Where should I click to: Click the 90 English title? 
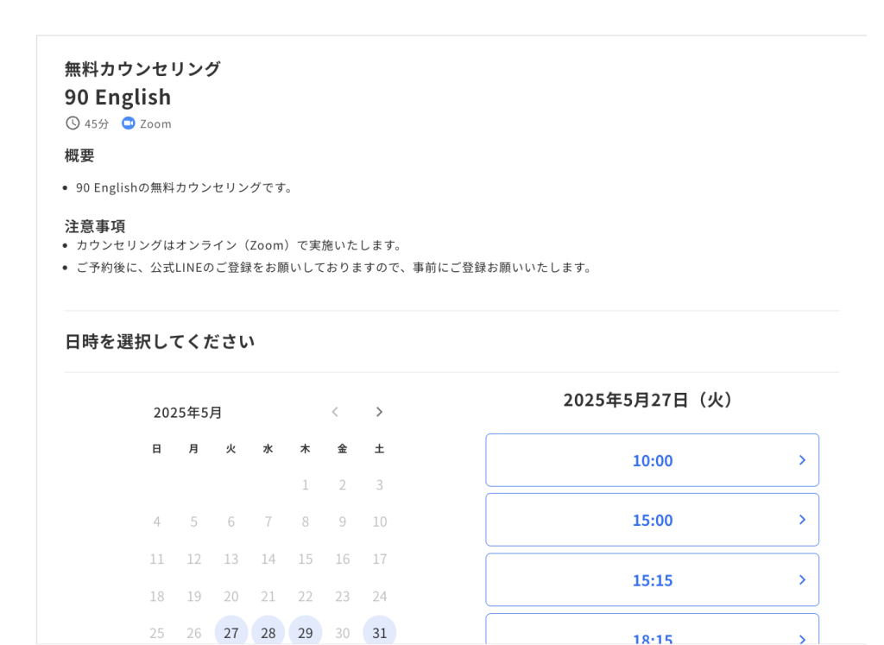(117, 97)
